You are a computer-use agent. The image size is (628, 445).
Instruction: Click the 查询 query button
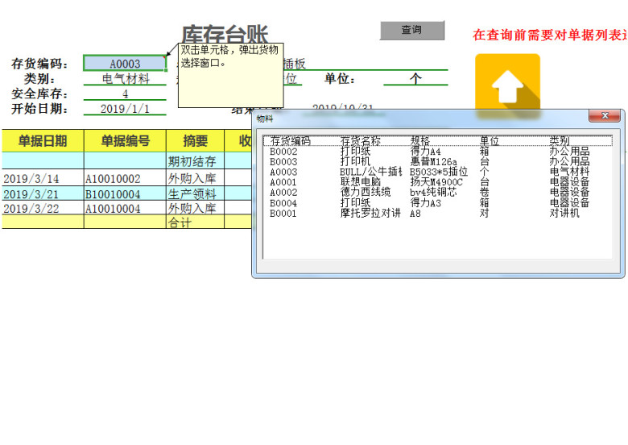[412, 30]
